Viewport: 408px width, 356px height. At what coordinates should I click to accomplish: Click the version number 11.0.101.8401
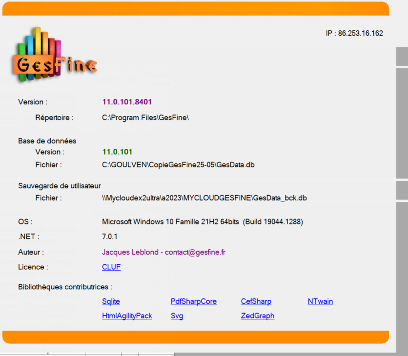[127, 102]
